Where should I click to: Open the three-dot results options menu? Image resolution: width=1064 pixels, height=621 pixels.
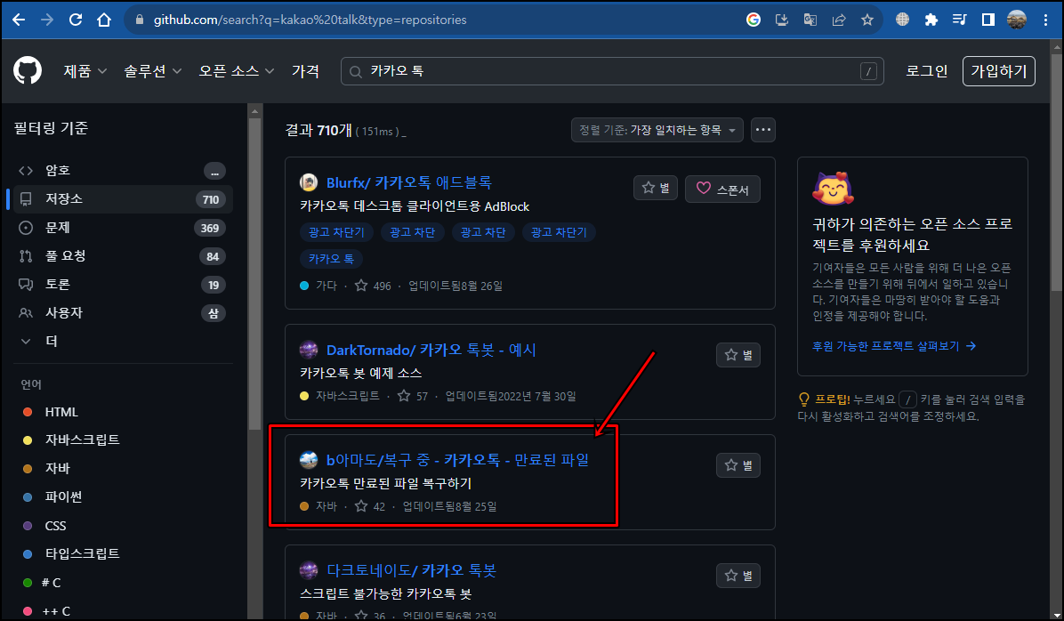pyautogui.click(x=762, y=130)
